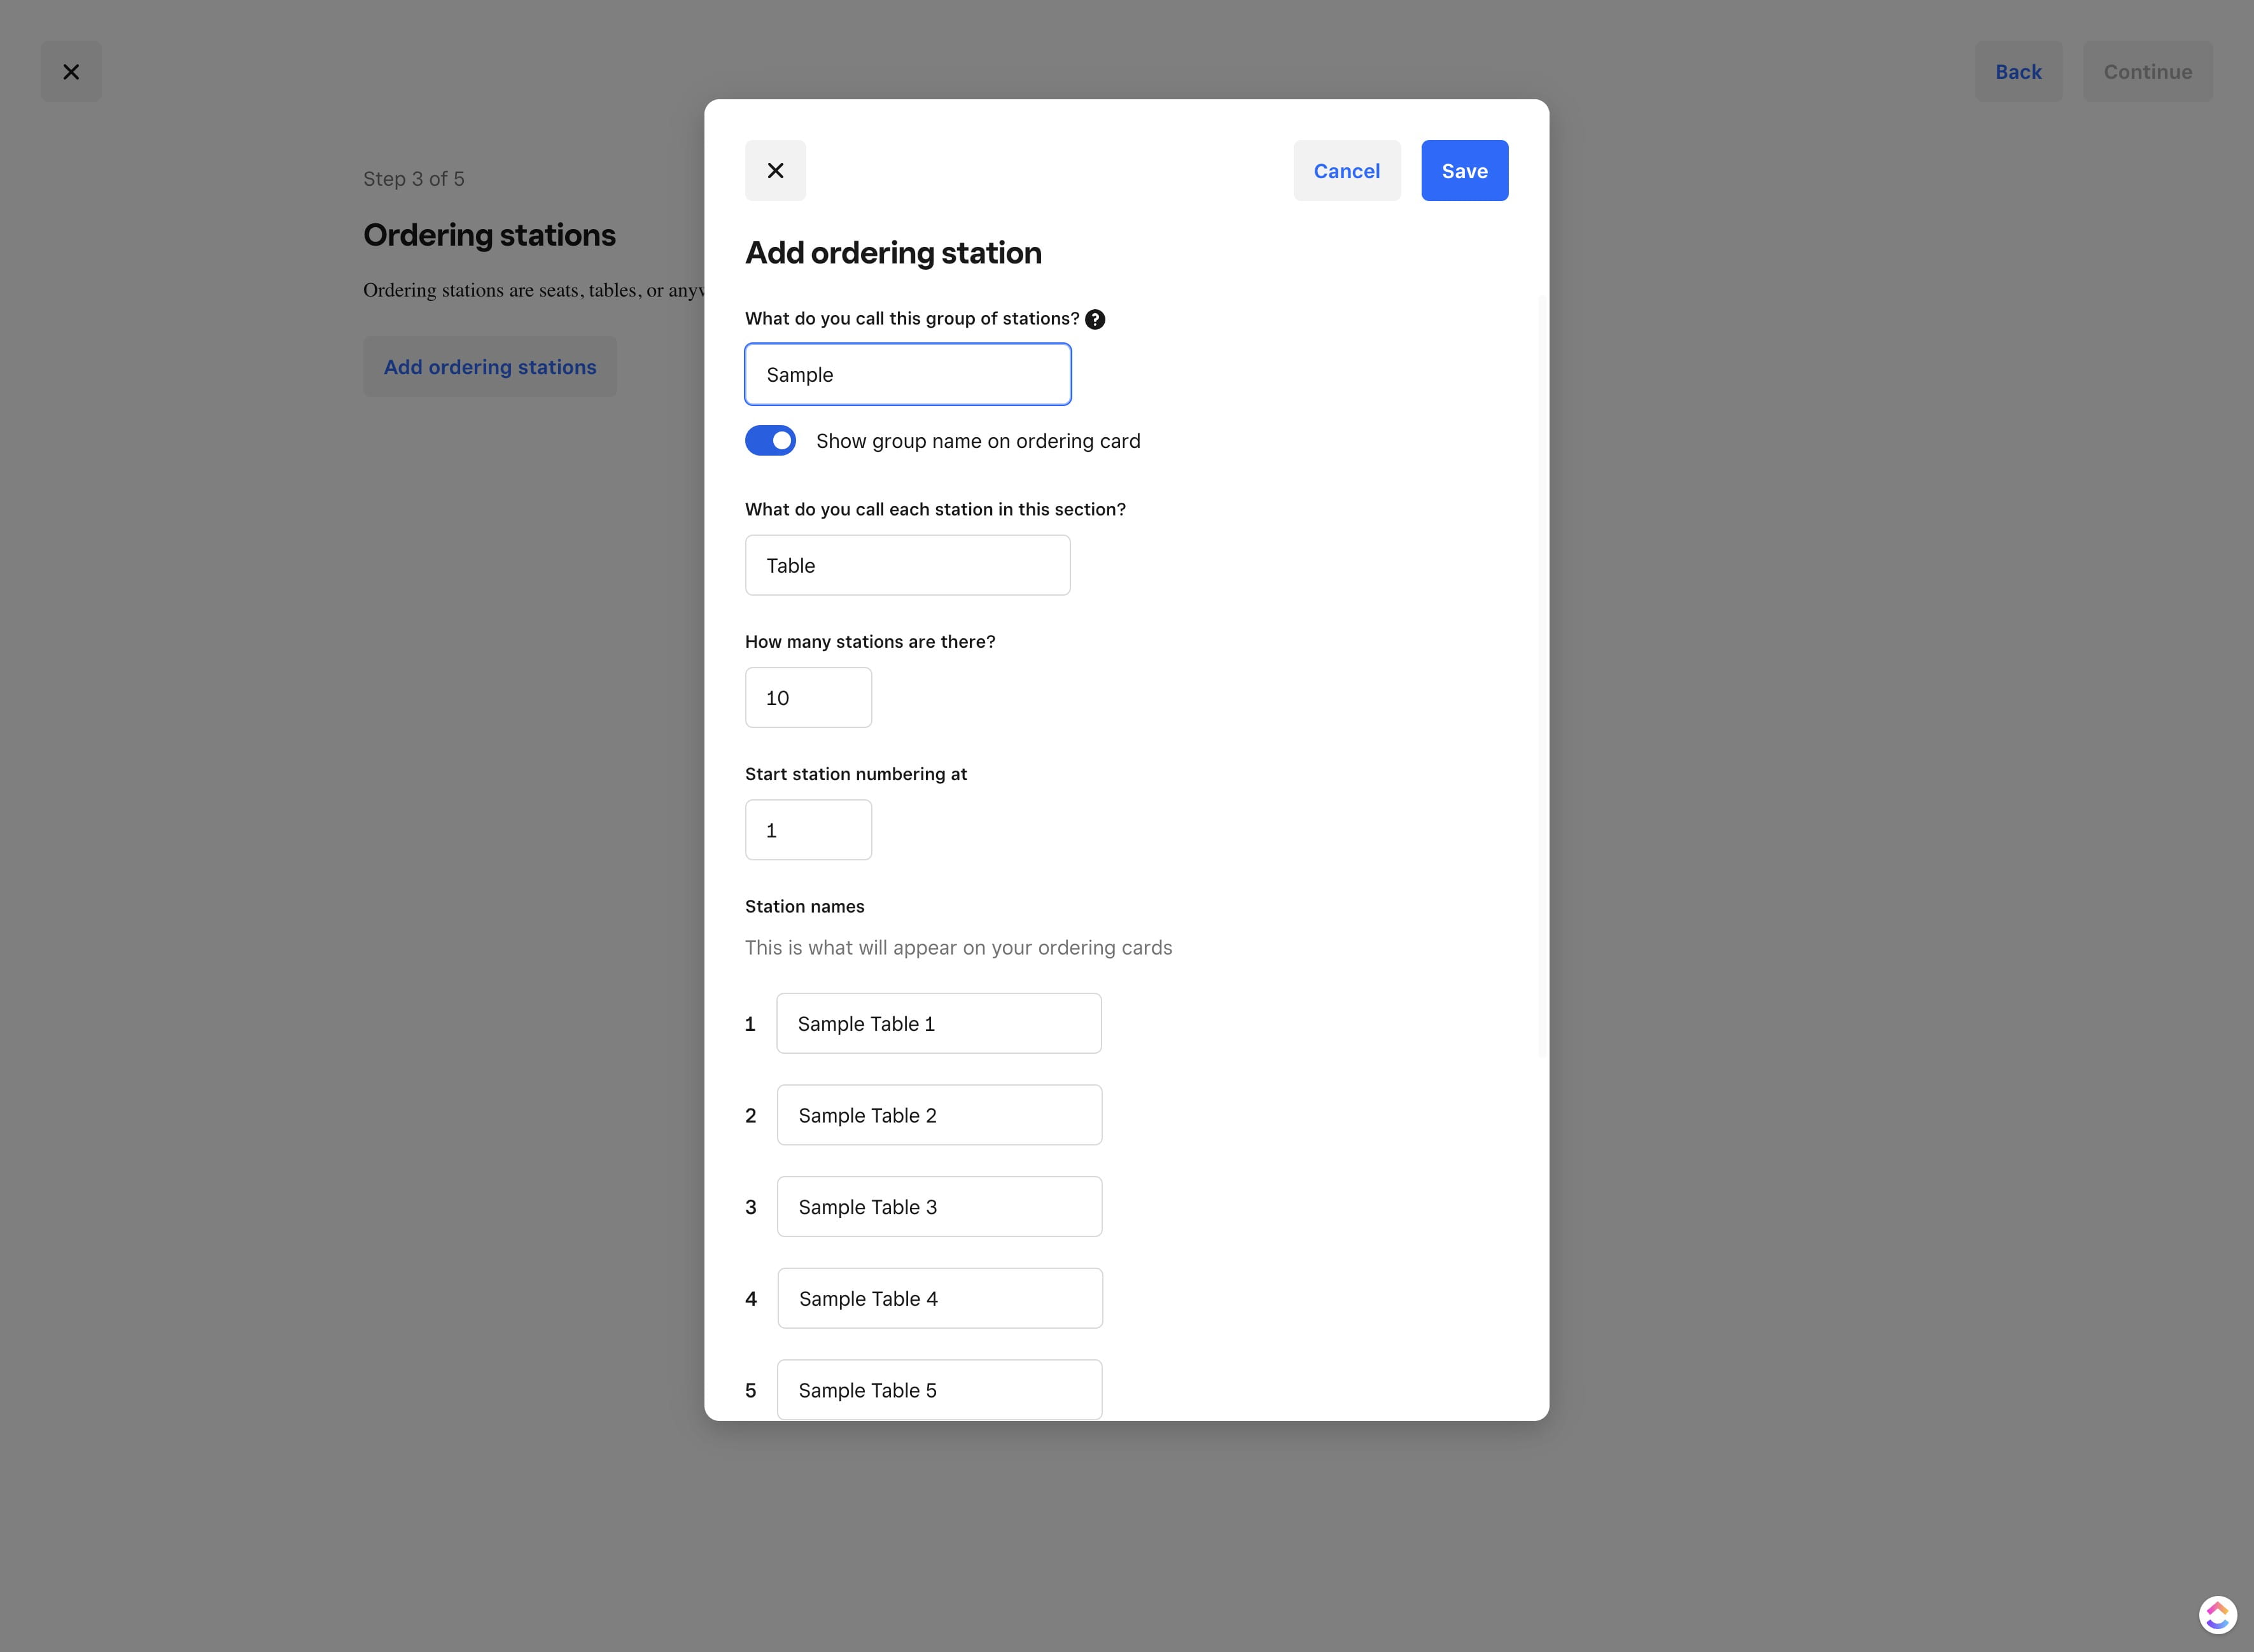This screenshot has height=1652, width=2254.
Task: Edit the Sample Table 2 name field
Action: point(939,1116)
